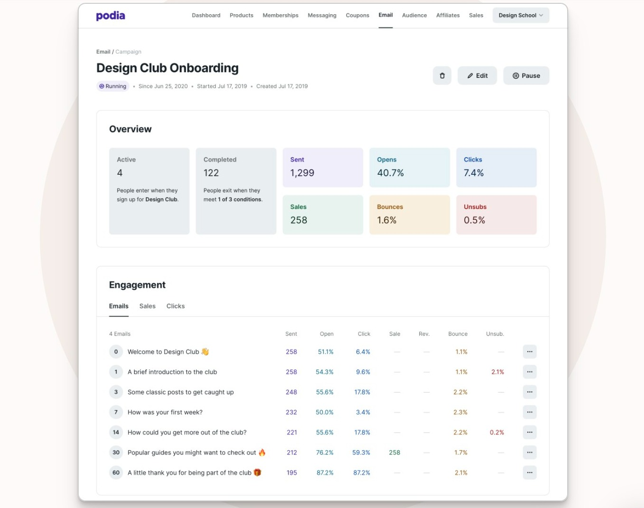Screen dimensions: 644x508
Task: Open the Products nav item
Action: tap(241, 15)
